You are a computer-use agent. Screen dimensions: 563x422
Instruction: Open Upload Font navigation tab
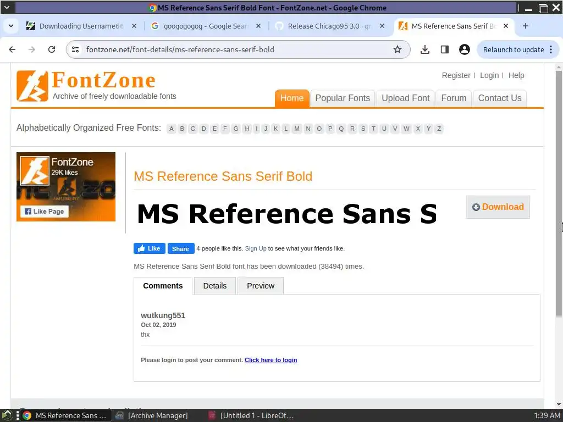(405, 98)
